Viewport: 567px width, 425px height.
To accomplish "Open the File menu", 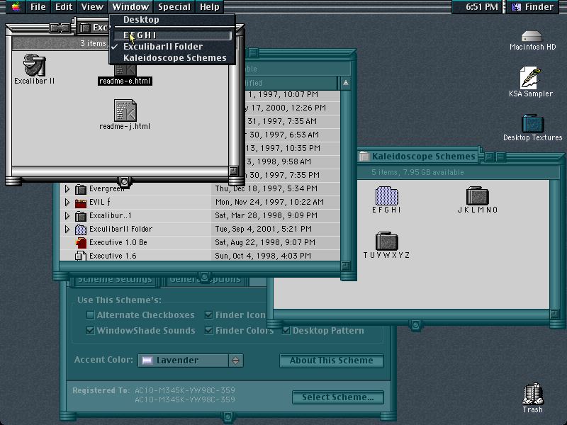I will pos(38,7).
